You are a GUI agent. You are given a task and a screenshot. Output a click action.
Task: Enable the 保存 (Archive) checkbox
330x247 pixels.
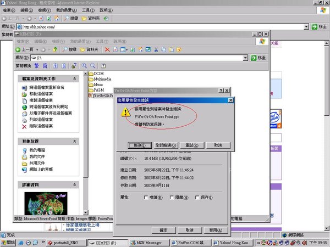[x=197, y=197]
